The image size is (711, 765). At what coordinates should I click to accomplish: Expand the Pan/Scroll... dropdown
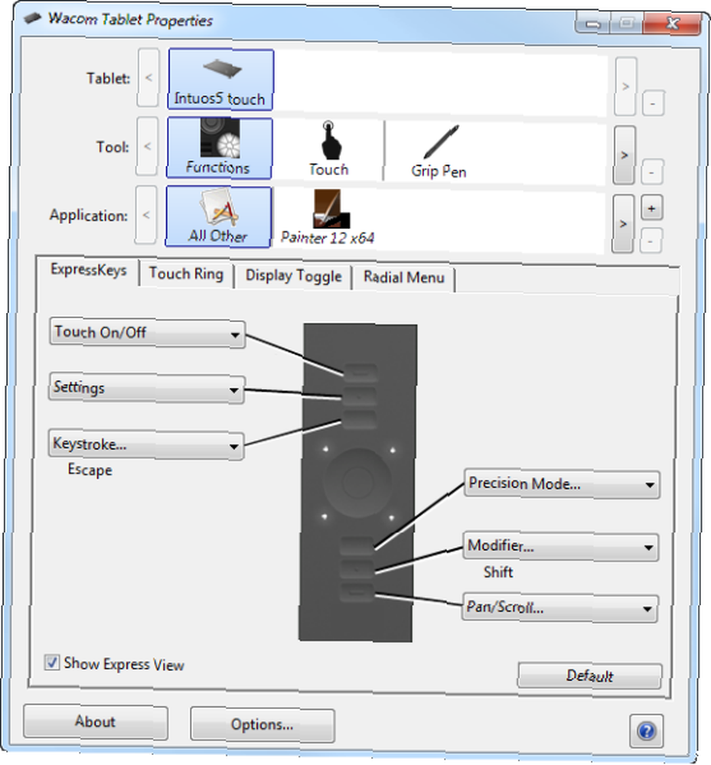559,608
